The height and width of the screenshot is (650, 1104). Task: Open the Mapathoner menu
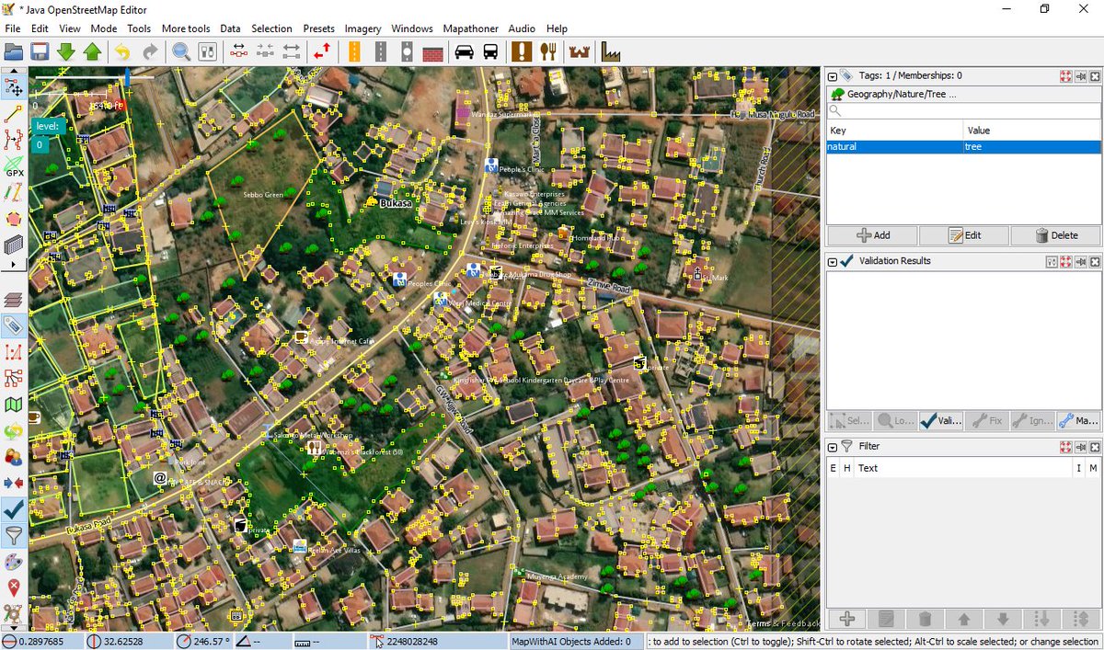(470, 29)
